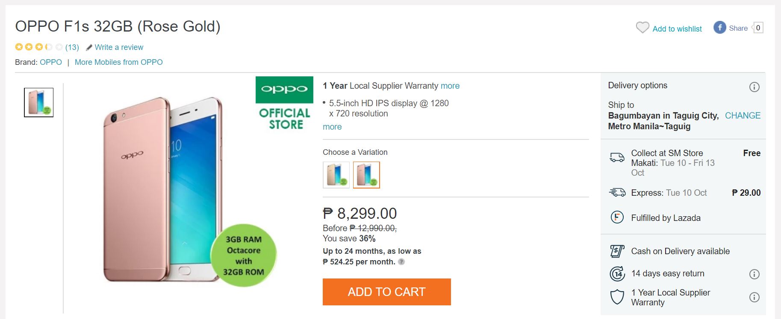The image size is (781, 319).
Task: Click the star rating review count
Action: pyautogui.click(x=72, y=47)
